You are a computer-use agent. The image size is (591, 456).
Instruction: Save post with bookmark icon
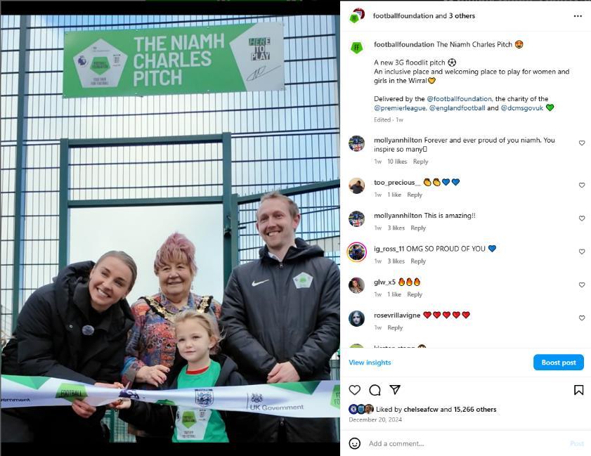pos(578,390)
